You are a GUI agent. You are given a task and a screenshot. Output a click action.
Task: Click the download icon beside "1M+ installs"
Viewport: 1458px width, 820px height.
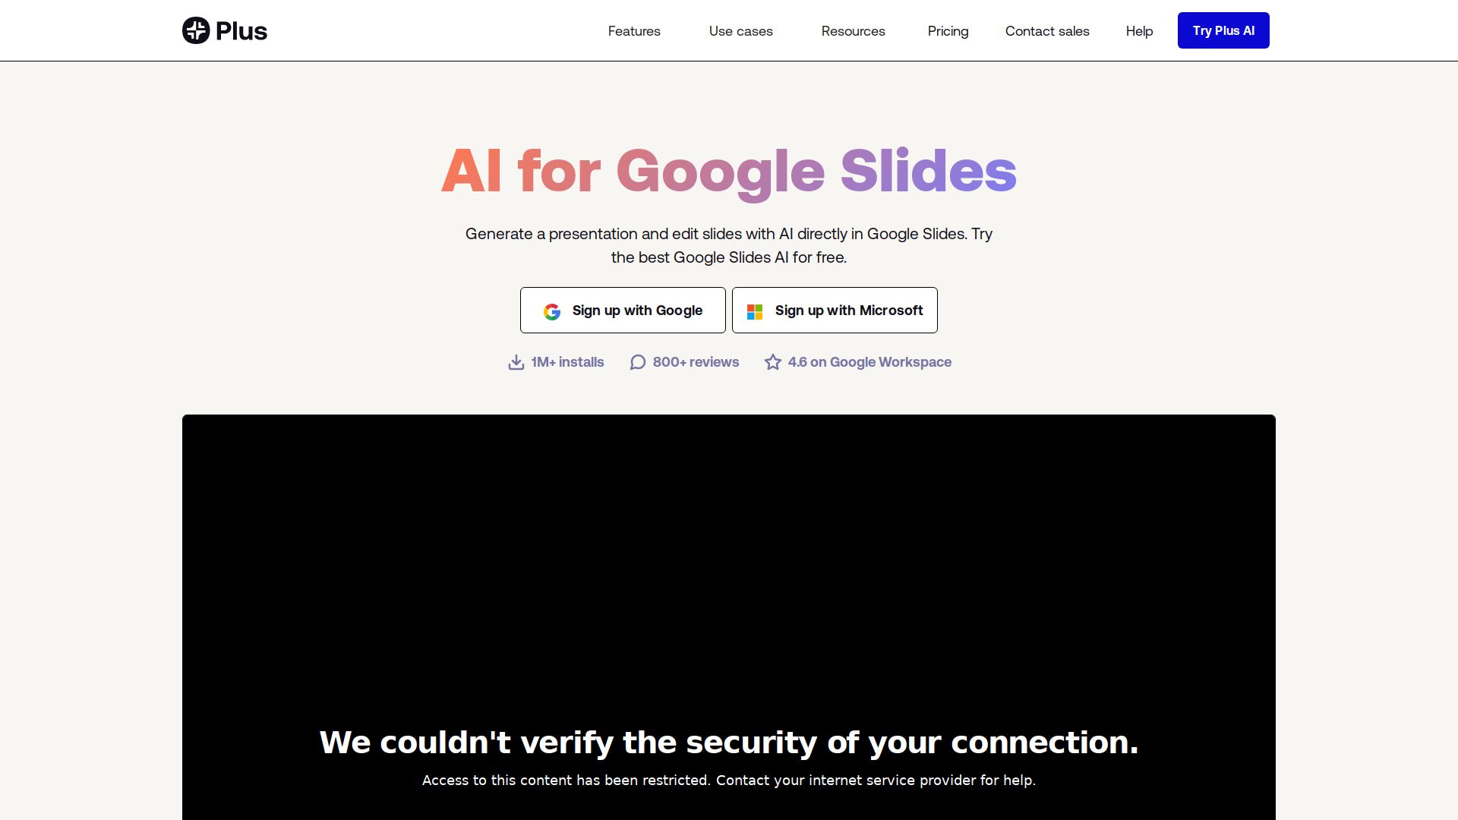516,362
